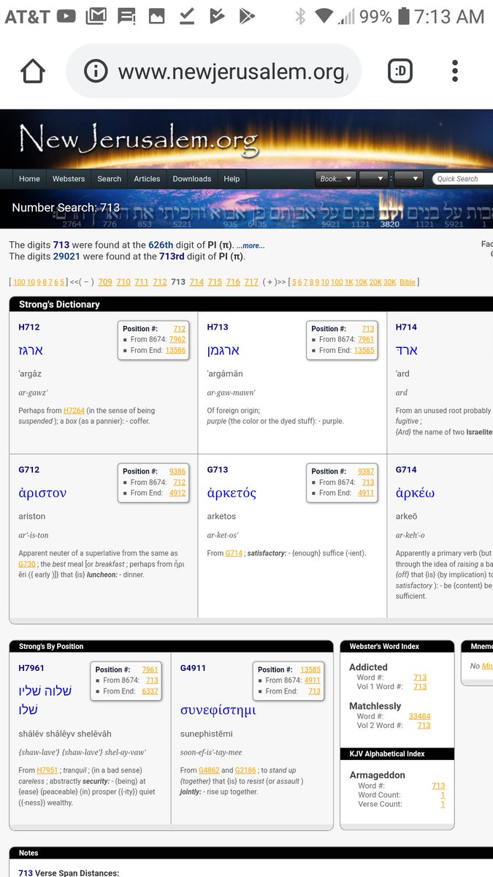The width and height of the screenshot is (493, 877).
Task: Open the H7264 reference link
Action: [x=74, y=411]
